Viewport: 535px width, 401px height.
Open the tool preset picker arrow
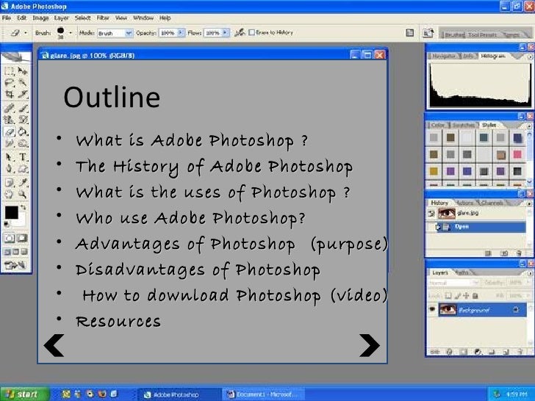click(x=26, y=33)
